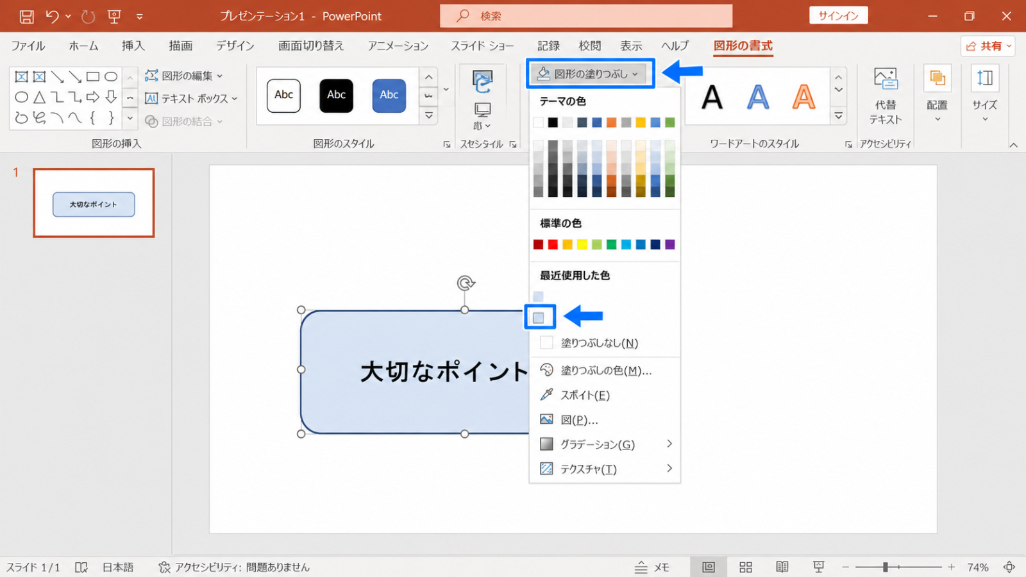The height and width of the screenshot is (577, 1026).
Task: Switch to the 挿入 tab
Action: (133, 46)
